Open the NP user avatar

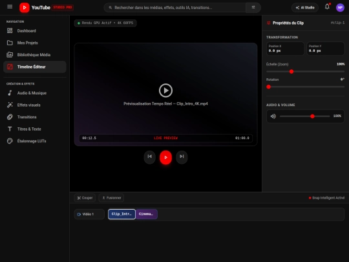click(x=340, y=8)
